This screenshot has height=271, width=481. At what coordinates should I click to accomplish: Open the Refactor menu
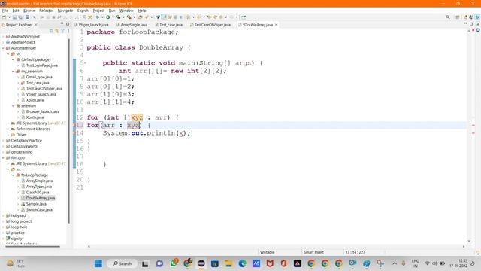(x=47, y=11)
